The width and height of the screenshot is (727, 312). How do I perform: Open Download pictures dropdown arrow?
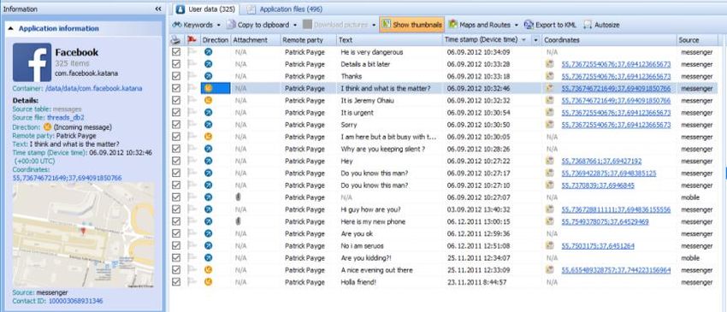point(374,25)
